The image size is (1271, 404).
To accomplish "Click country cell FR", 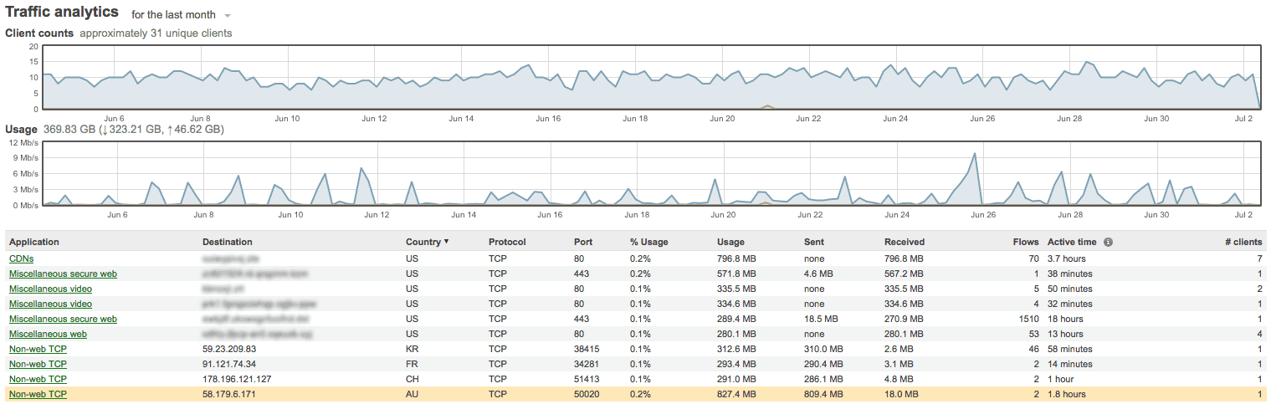I will [412, 364].
